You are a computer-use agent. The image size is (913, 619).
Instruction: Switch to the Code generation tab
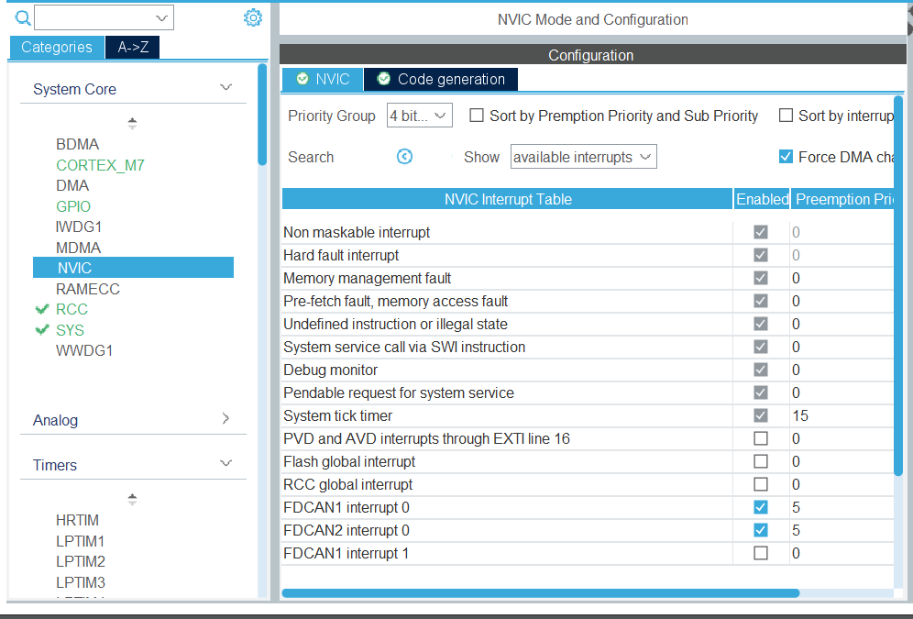pos(449,79)
